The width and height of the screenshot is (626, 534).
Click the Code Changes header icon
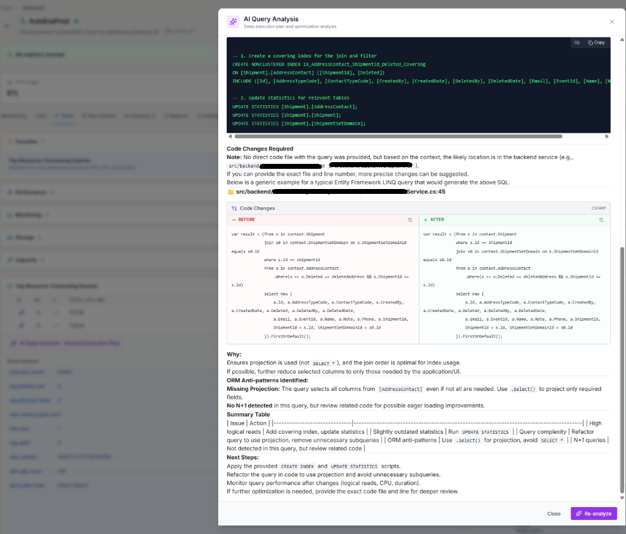click(x=234, y=208)
